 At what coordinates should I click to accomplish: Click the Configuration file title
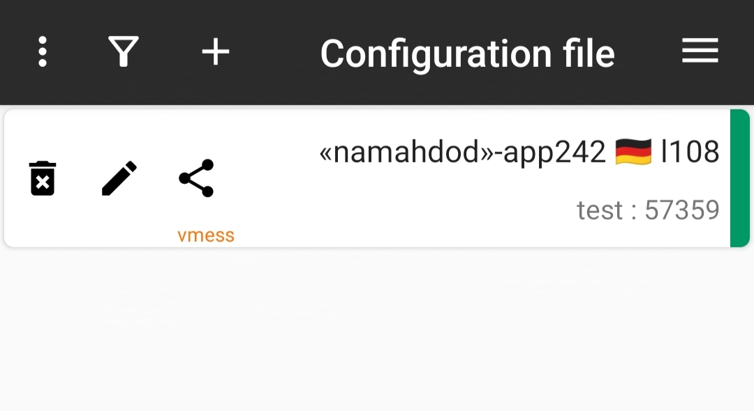pyautogui.click(x=467, y=54)
